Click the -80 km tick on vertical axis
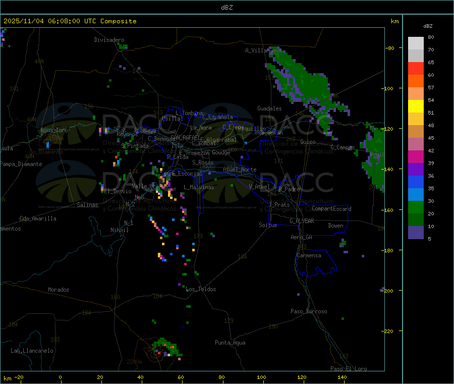This screenshot has width=454, height=384. [390, 48]
